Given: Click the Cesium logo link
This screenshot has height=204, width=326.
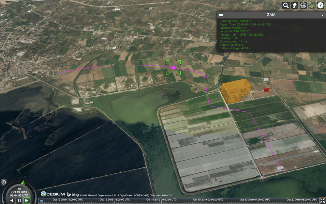Looking at the screenshot, I should 52,194.
